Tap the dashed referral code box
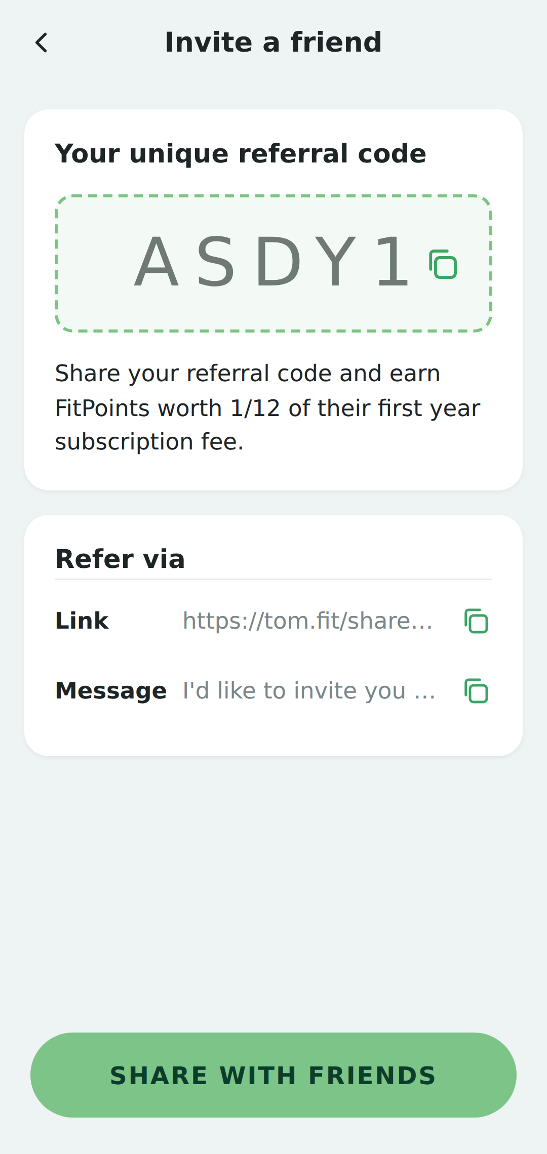Image resolution: width=547 pixels, height=1154 pixels. point(273,264)
